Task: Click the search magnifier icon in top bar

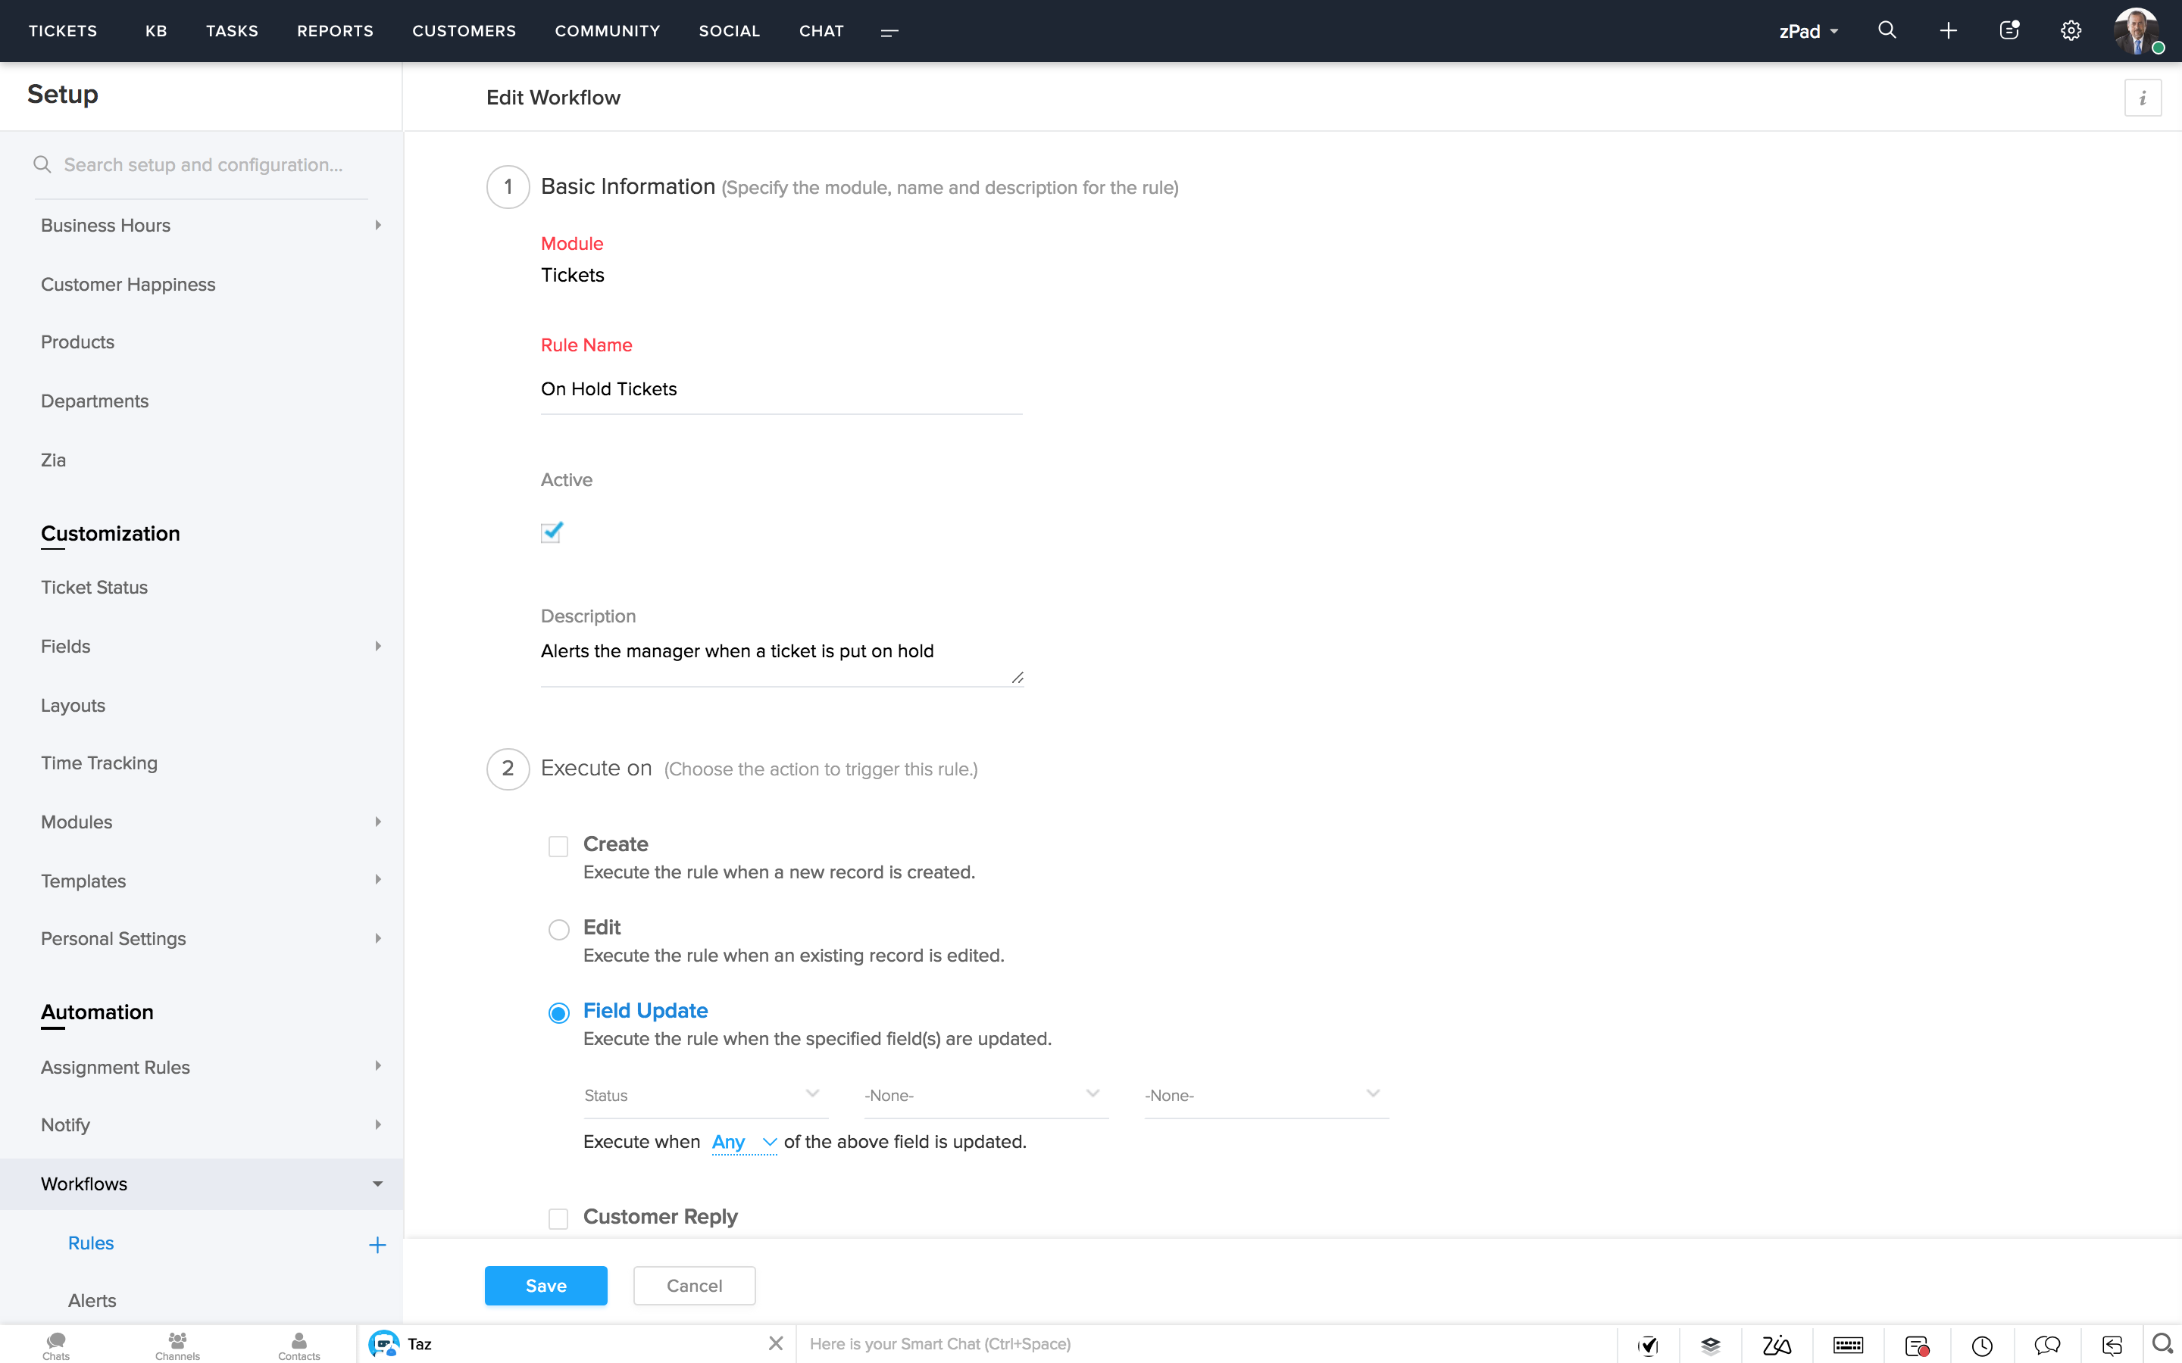Action: (1887, 30)
